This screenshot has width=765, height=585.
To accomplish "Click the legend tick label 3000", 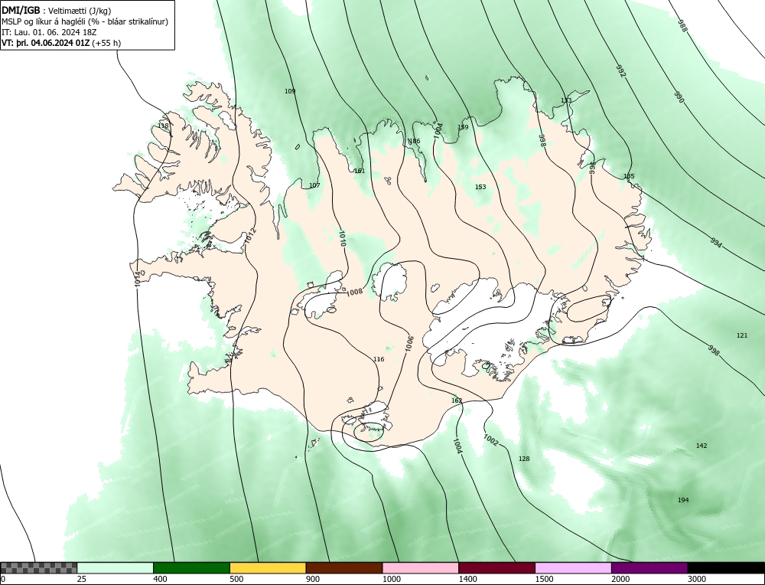I will pos(697,579).
